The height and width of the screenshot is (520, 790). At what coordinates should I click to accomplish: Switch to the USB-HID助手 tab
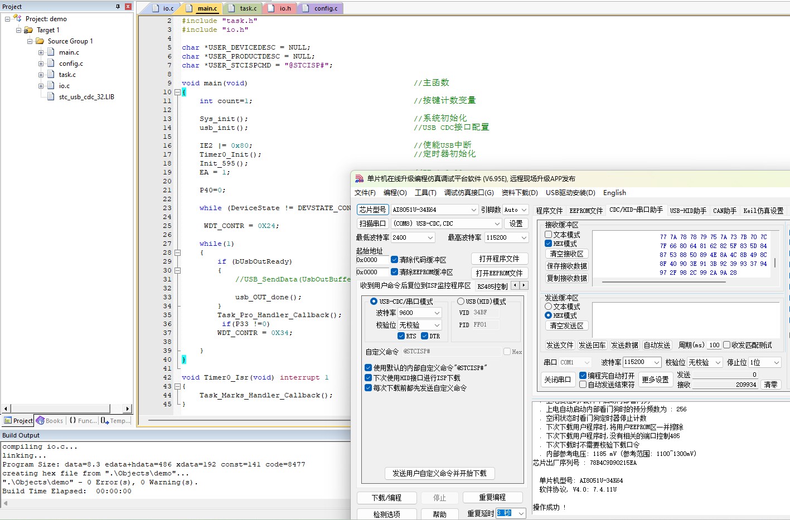(x=688, y=211)
